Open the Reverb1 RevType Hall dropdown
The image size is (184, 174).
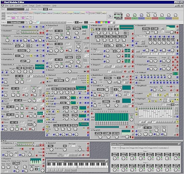[x=72, y=146]
